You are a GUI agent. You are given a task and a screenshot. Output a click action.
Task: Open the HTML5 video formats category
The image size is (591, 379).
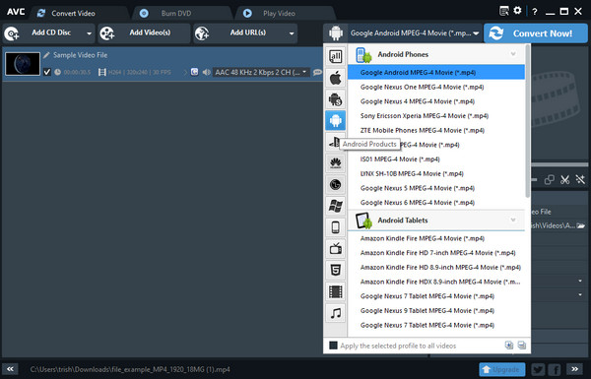tap(335, 270)
